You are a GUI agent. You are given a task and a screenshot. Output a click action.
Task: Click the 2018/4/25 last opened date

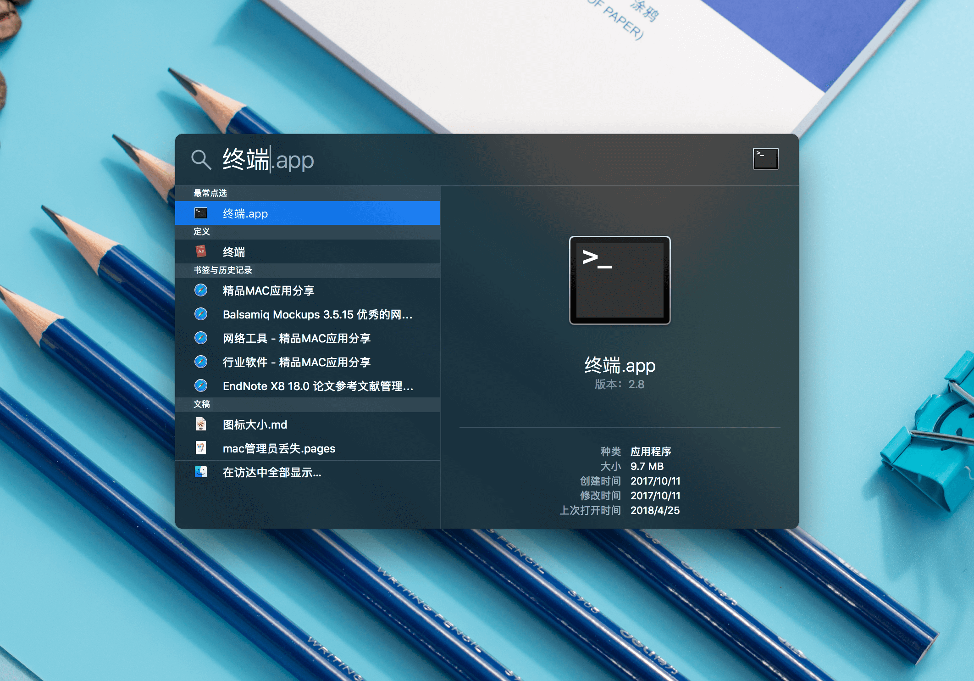pos(655,510)
